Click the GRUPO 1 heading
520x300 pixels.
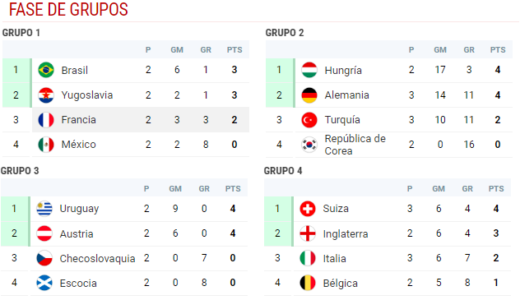tap(21, 33)
